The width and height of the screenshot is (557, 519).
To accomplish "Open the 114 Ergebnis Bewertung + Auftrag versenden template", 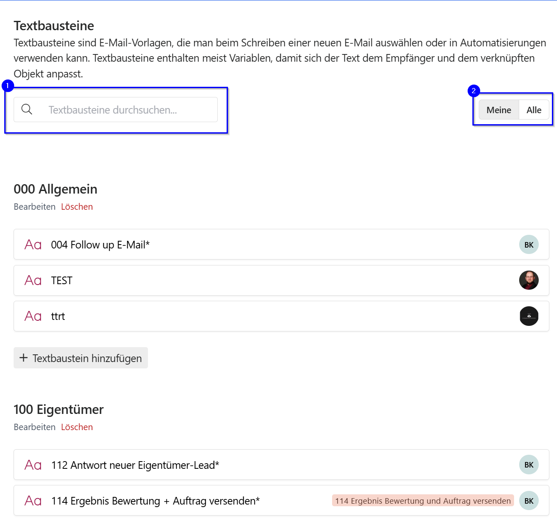I will coord(155,501).
